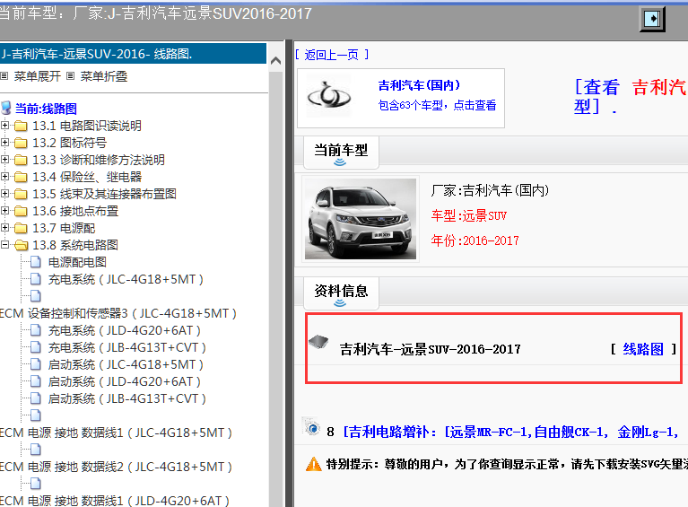Screen dimensions: 688x507
Task: Open 启动系统 (JLC-4G18+5MT) tree item
Action: [x=126, y=364]
